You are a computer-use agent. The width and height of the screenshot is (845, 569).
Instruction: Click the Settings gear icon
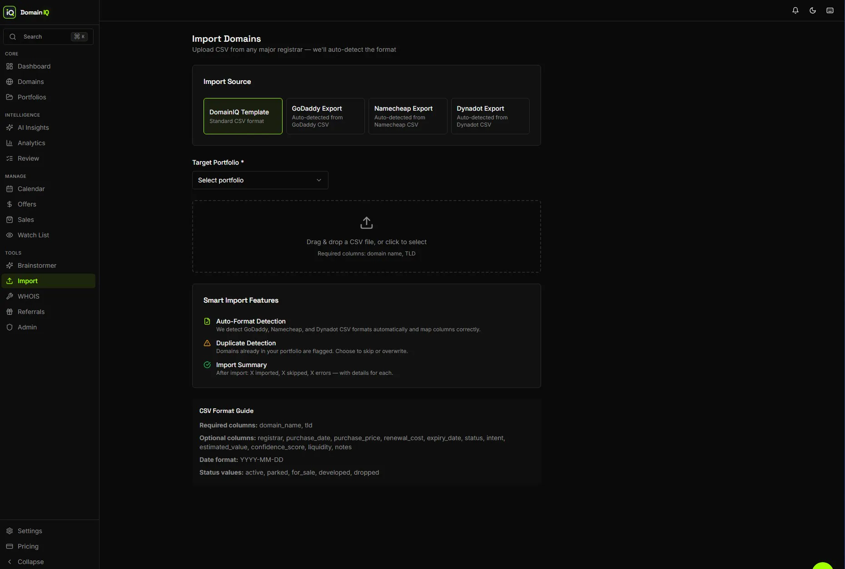(10, 531)
